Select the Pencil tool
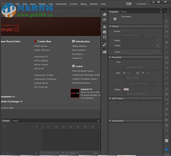The height and width of the screenshot is (156, 171). [167, 73]
